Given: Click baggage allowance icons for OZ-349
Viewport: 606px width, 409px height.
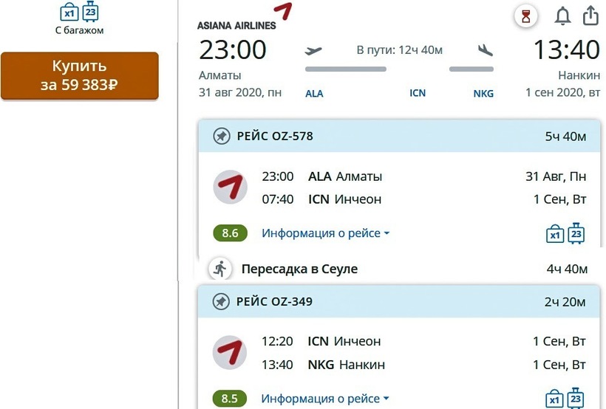Looking at the screenshot, I should pos(565,397).
